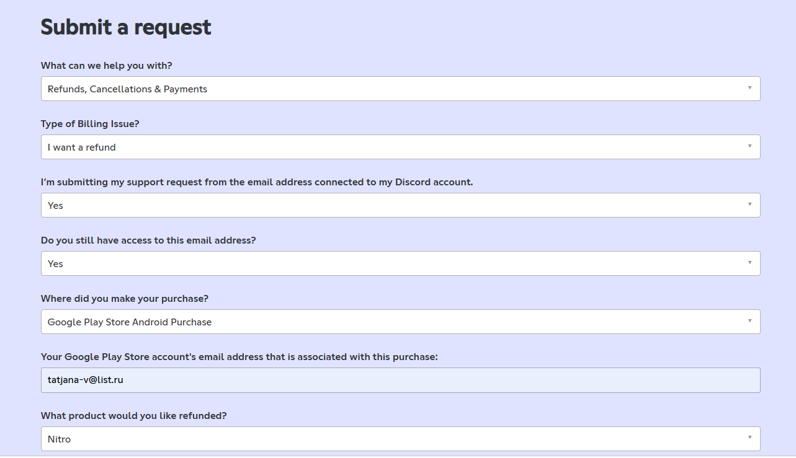Open the 'Yes' dropdown for the Discord account email question
The width and height of the screenshot is (796, 458).
click(x=400, y=205)
